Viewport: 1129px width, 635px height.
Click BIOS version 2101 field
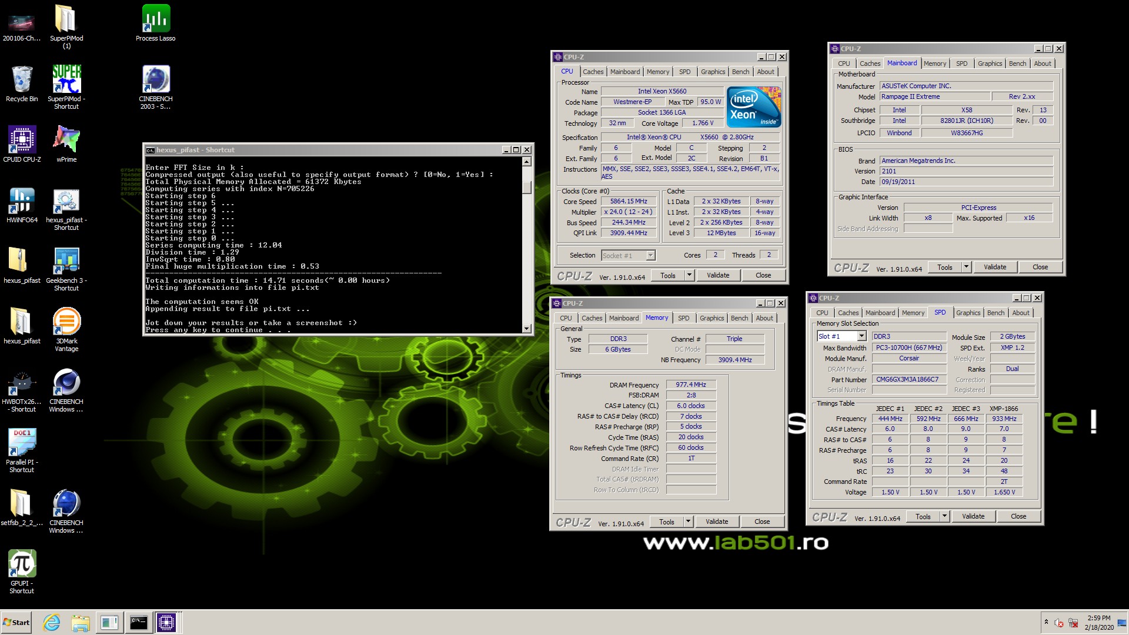[x=966, y=171]
